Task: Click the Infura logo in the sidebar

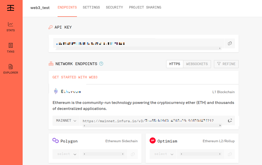Action: coord(11,8)
